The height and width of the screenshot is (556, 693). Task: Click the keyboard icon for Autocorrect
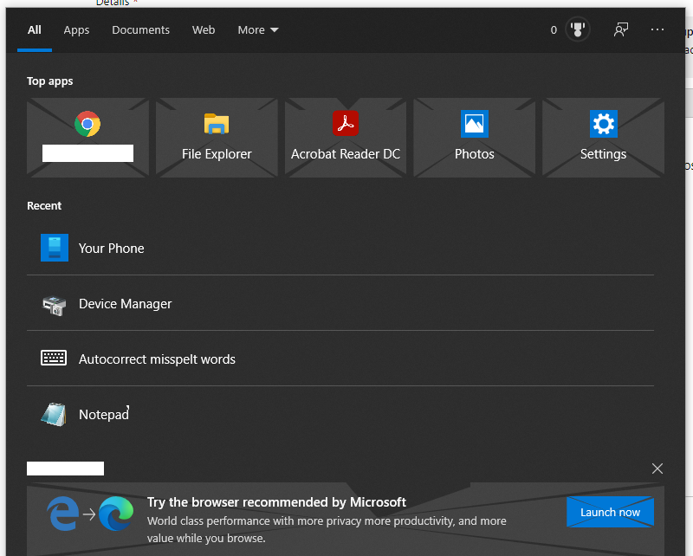tap(54, 358)
